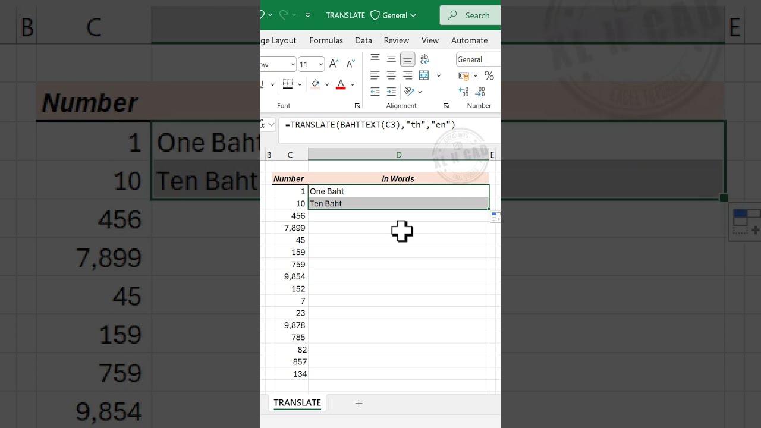Apply the cell borders icon
The image size is (761, 428).
(288, 84)
